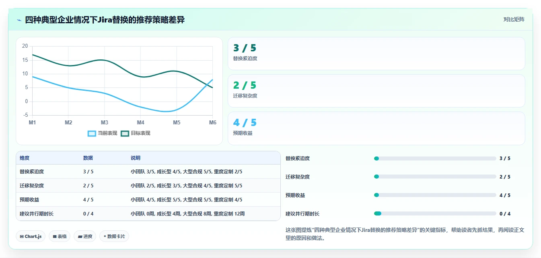Toggle the 目标表现 legend item

click(136, 133)
